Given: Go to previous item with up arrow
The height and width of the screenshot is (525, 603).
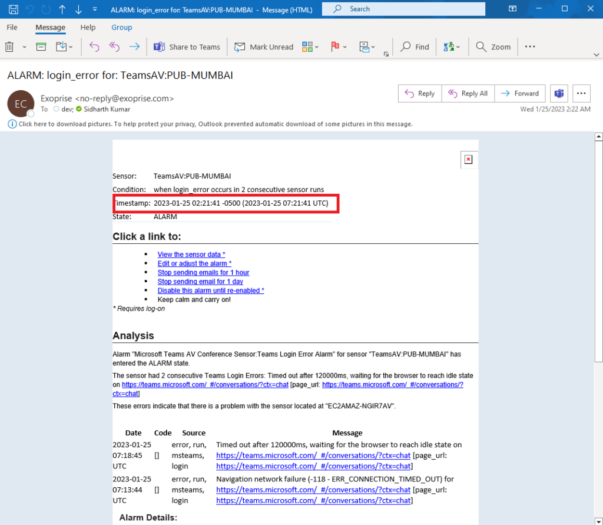Looking at the screenshot, I should click(x=62, y=9).
